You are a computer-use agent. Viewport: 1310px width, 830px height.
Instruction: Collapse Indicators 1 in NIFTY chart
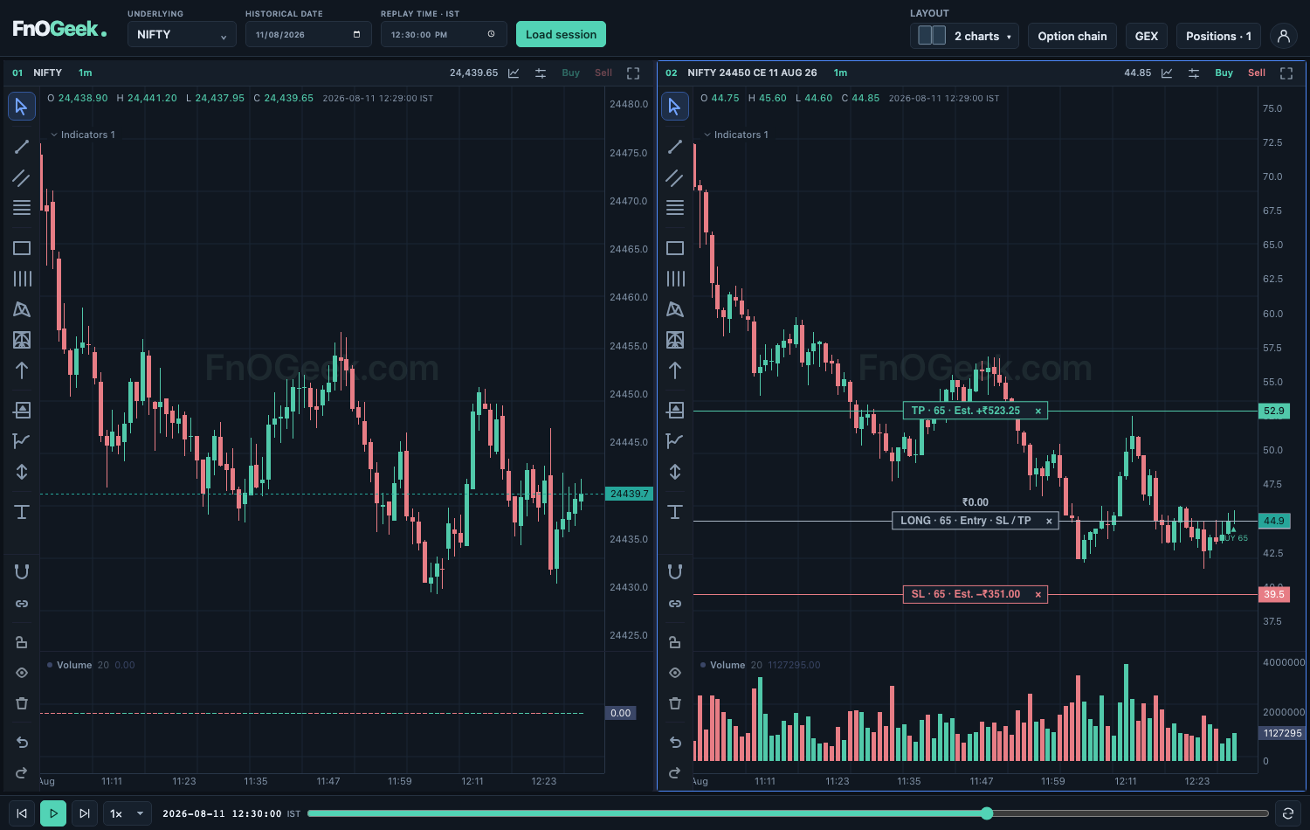83,135
